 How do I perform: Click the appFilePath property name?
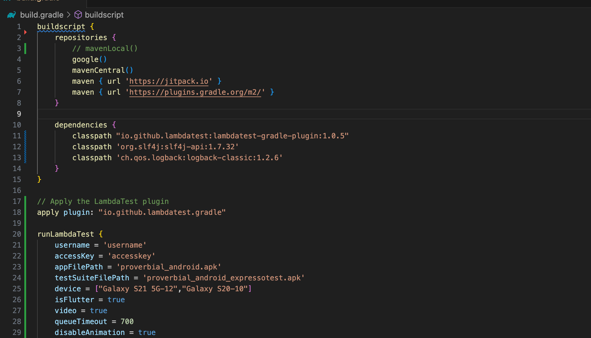(x=79, y=267)
